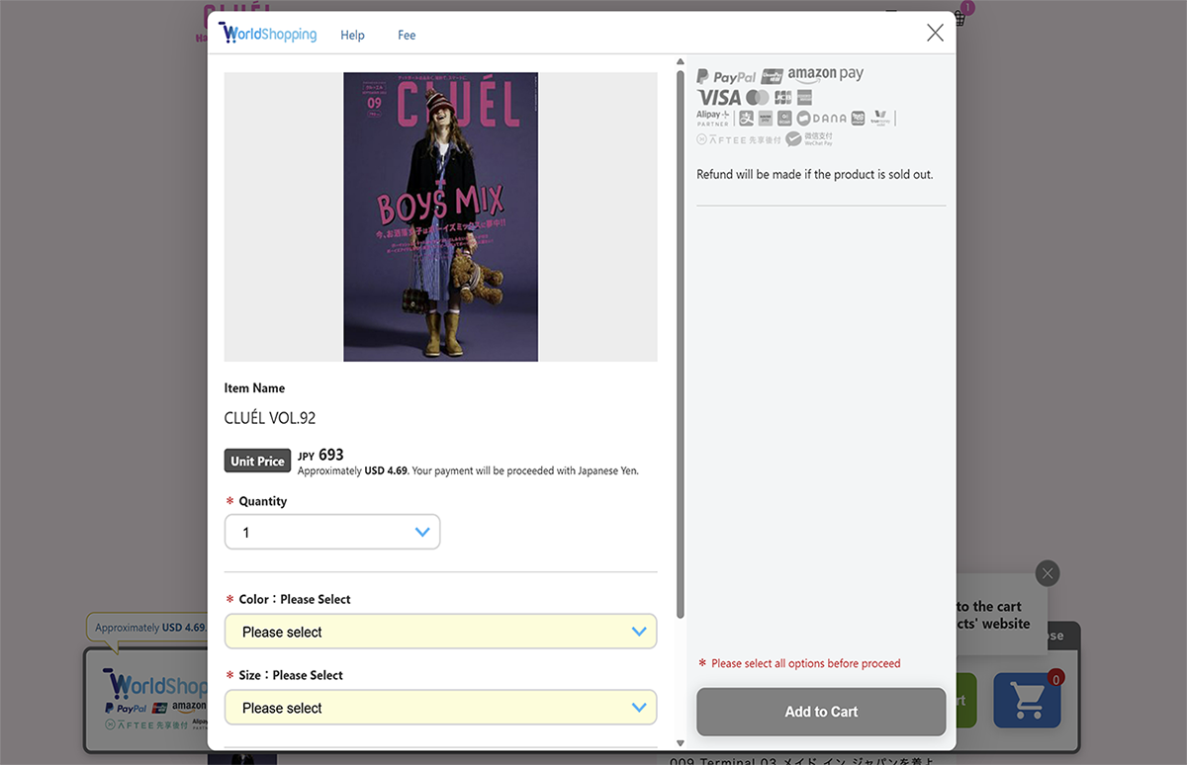The height and width of the screenshot is (765, 1187).
Task: Click the JCB card logo
Action: point(783,97)
